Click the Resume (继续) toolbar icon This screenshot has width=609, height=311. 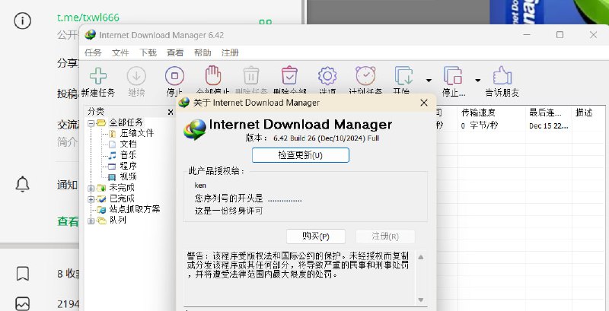(x=136, y=76)
